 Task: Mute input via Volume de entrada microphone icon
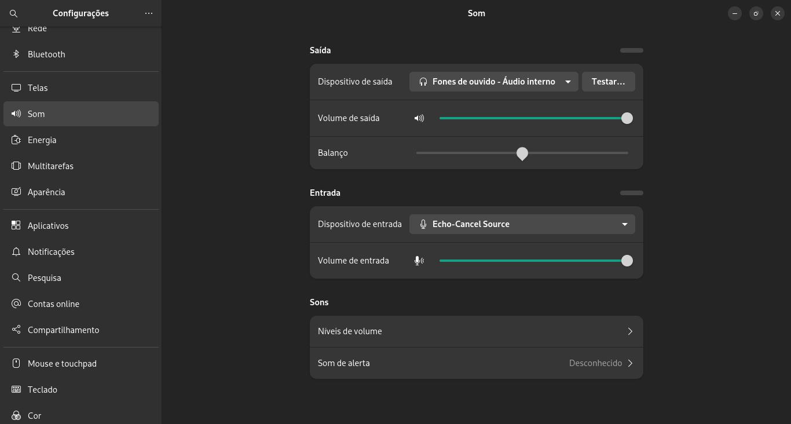419,261
